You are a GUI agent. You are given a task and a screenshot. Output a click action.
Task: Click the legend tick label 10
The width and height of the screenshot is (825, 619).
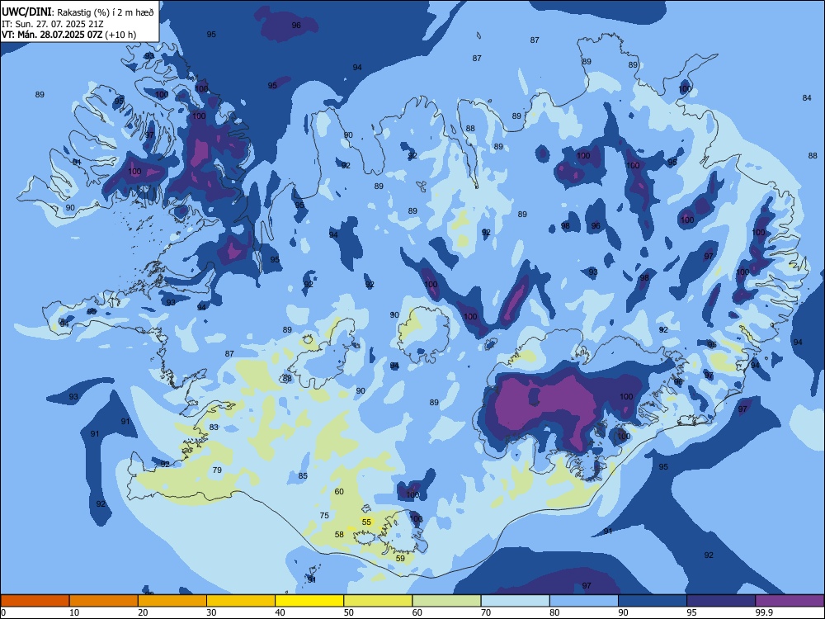pos(74,612)
